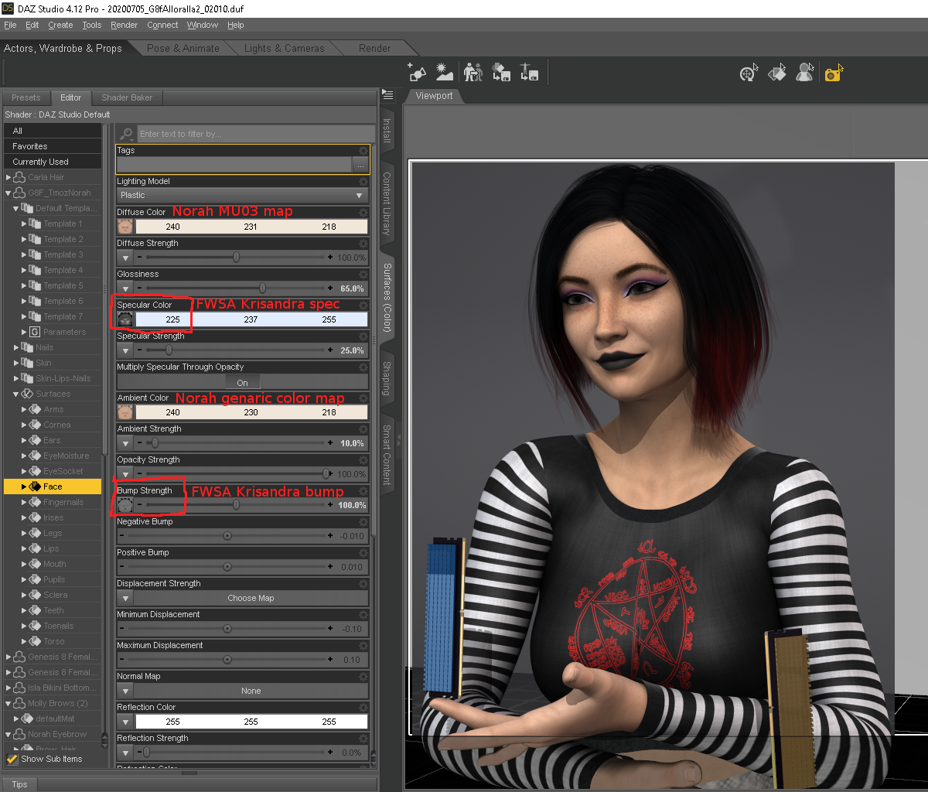
Task: Click the None button under Normal Map
Action: (x=251, y=691)
